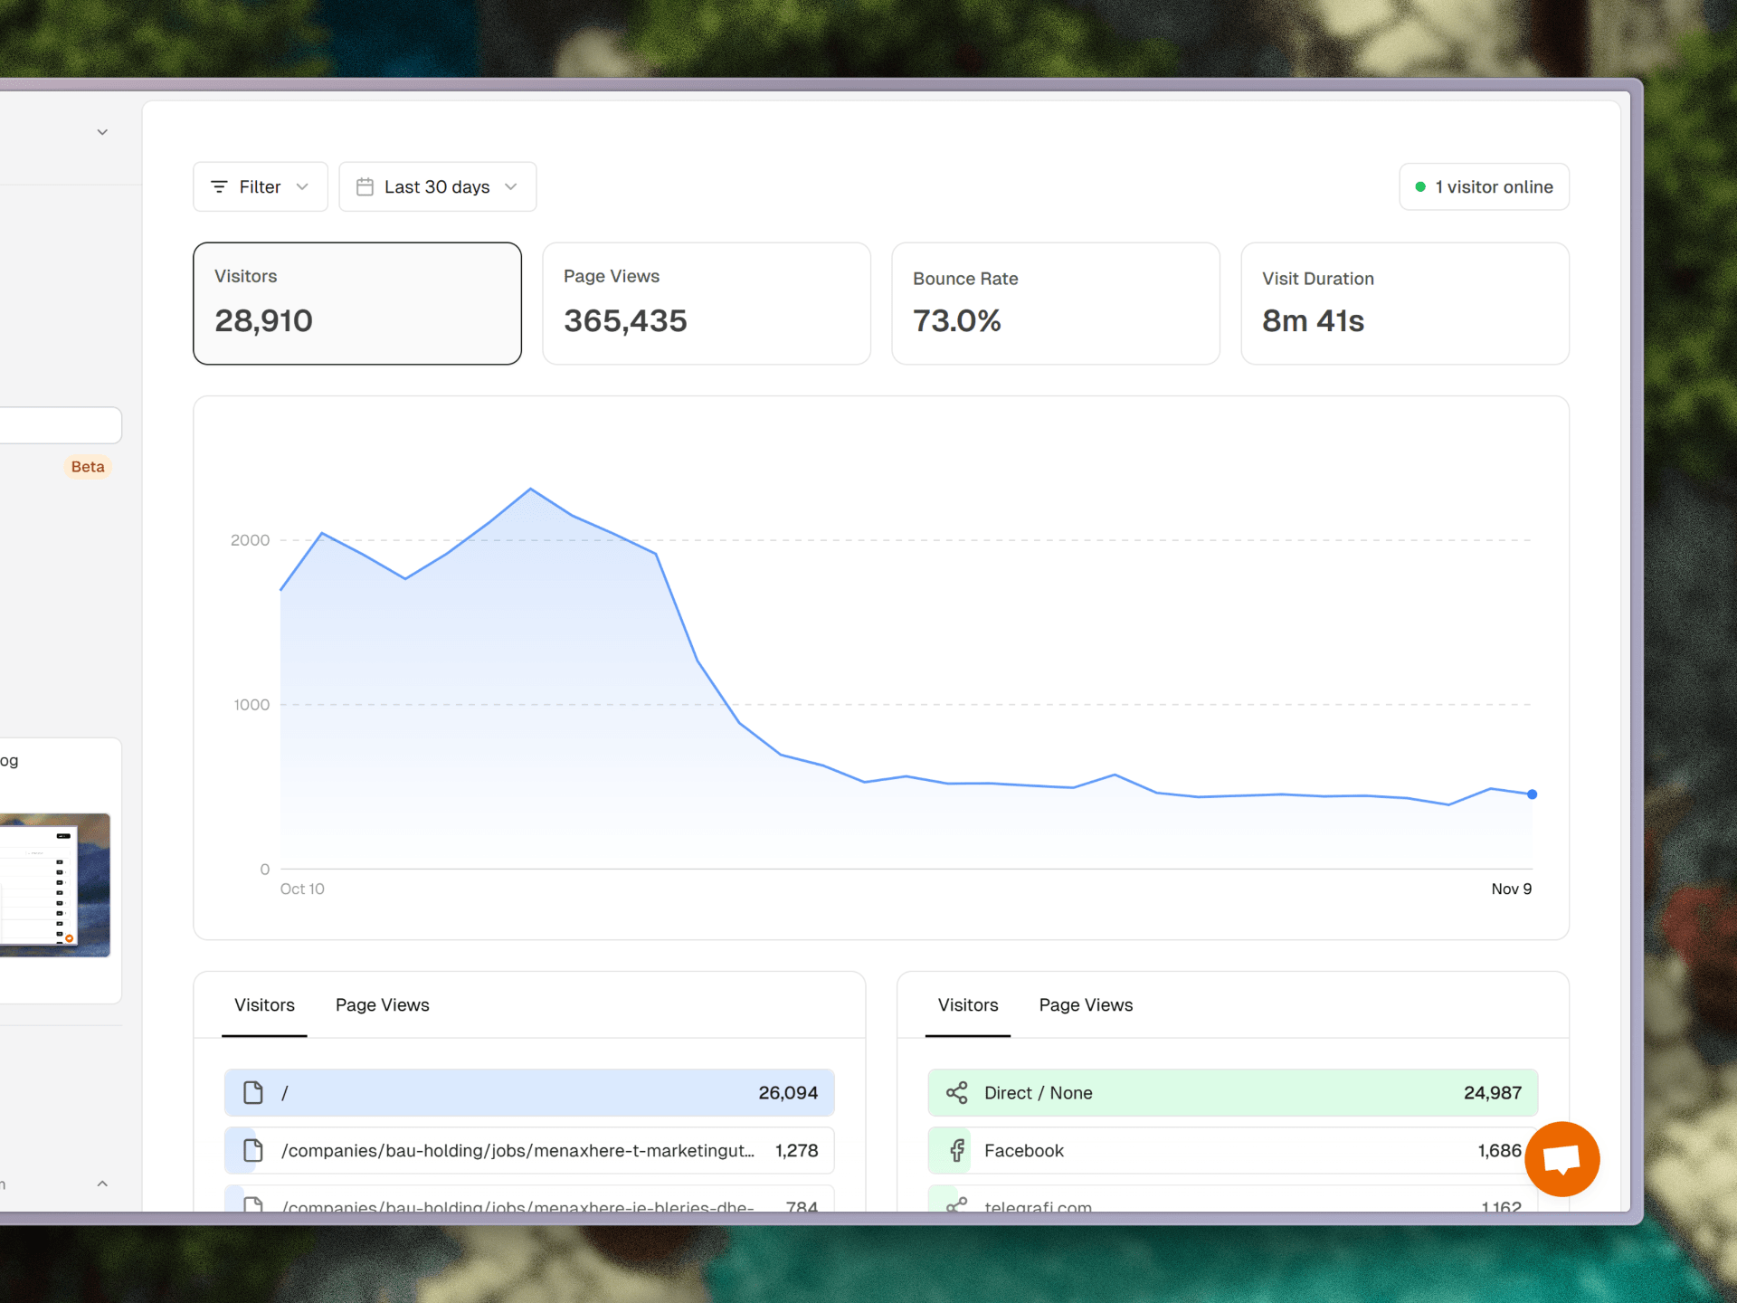This screenshot has height=1303, width=1737.
Task: Click the green online status dot
Action: [1421, 186]
